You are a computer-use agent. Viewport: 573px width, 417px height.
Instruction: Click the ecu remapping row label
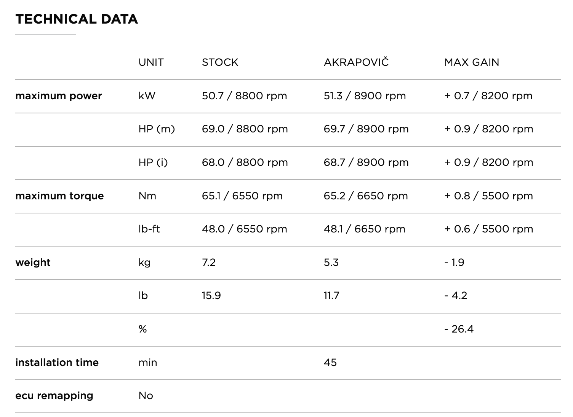(x=54, y=396)
